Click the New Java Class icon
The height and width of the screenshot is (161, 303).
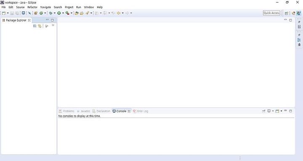point(41,13)
